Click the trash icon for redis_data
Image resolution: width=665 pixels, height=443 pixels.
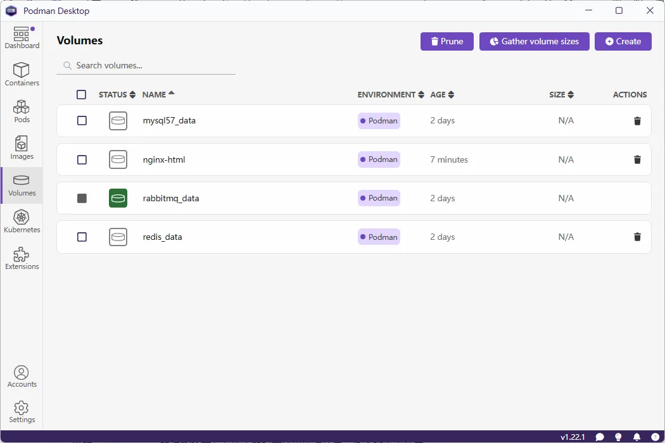(637, 237)
